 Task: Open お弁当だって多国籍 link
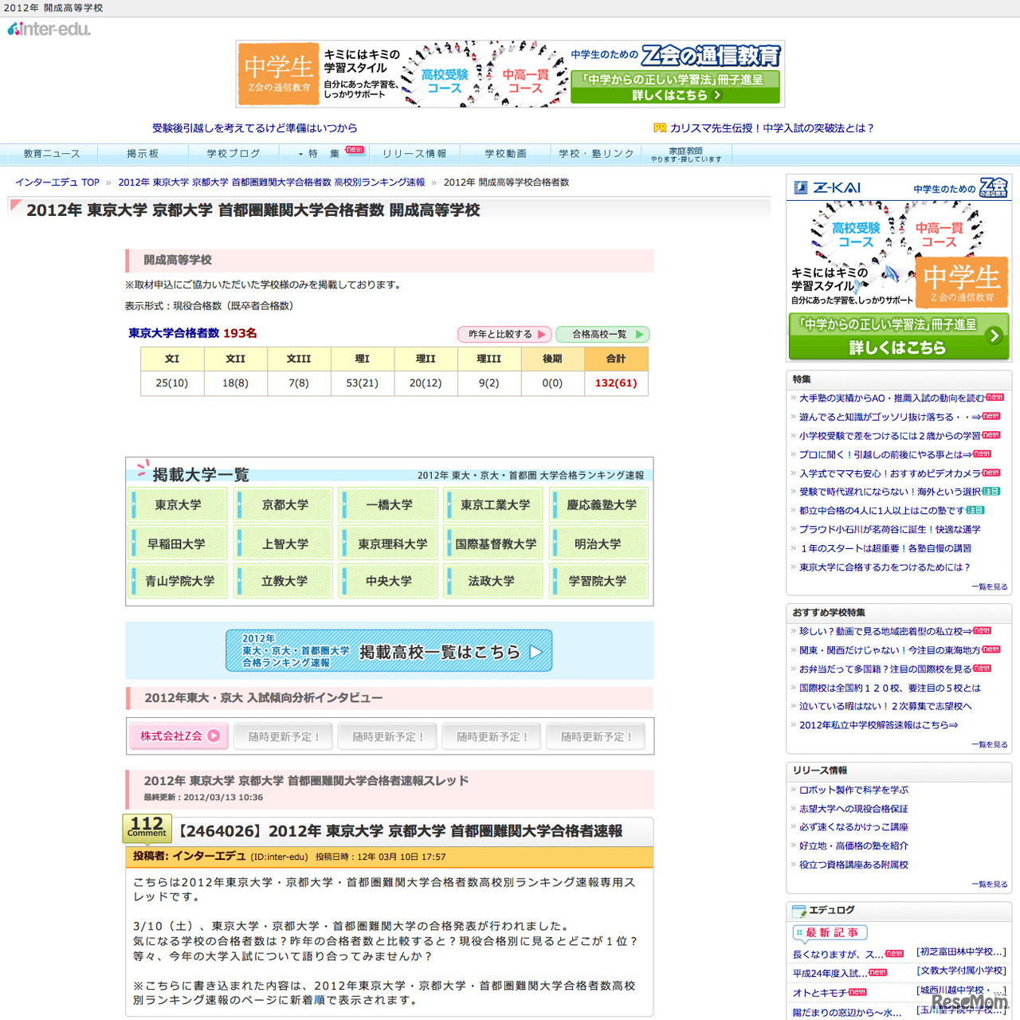tap(885, 669)
